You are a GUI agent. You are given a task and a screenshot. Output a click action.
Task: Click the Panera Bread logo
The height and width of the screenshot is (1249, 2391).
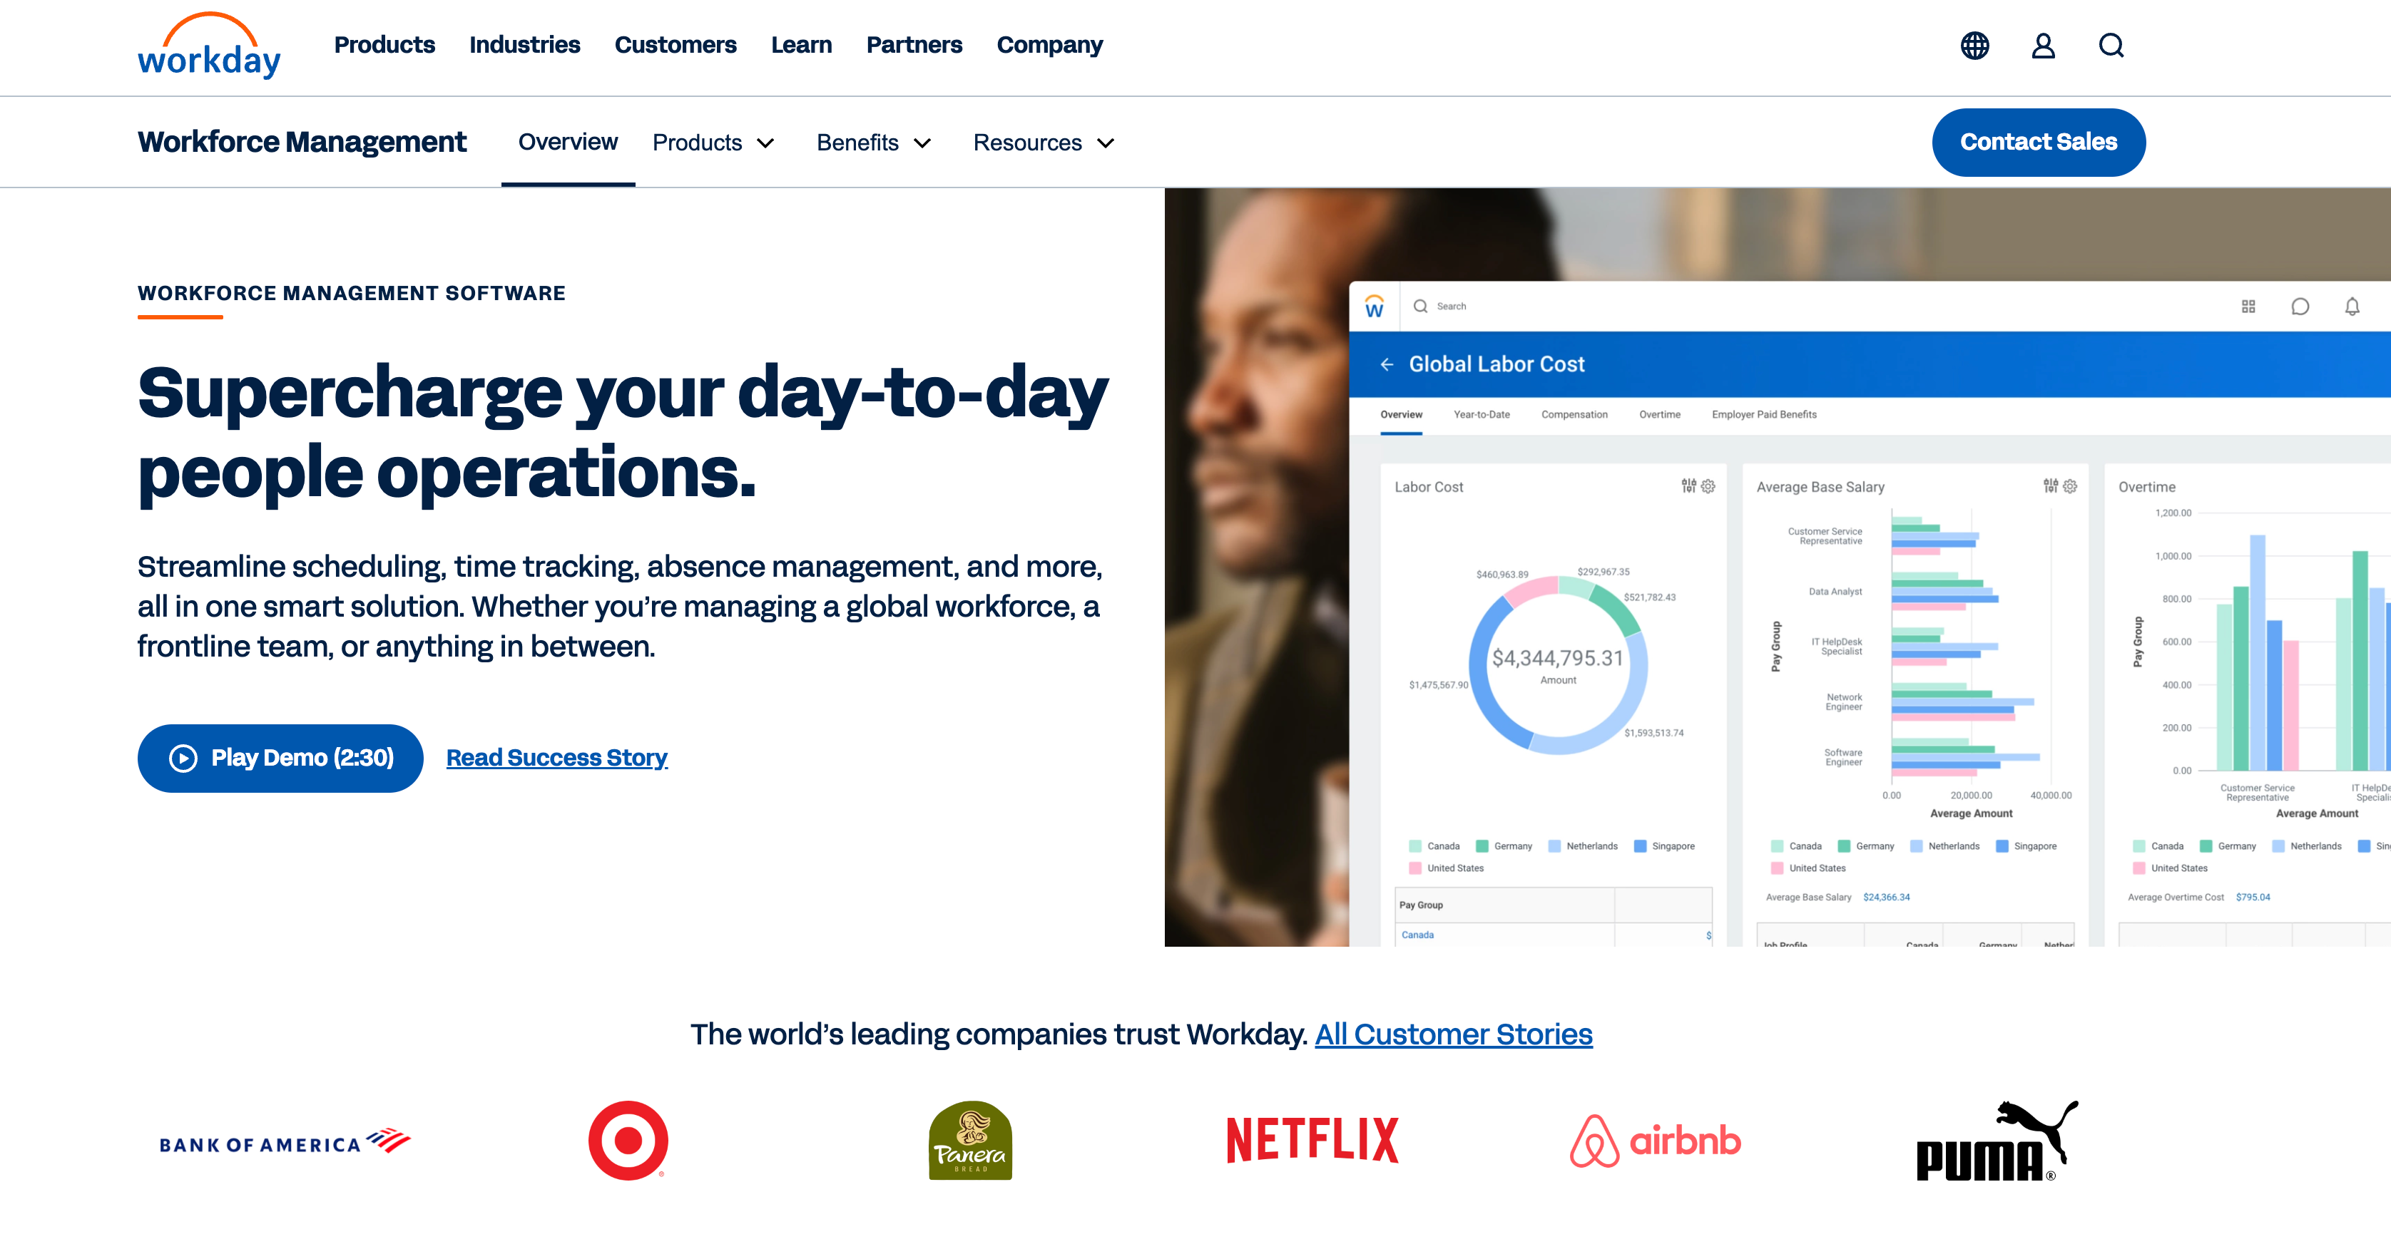[x=970, y=1141]
